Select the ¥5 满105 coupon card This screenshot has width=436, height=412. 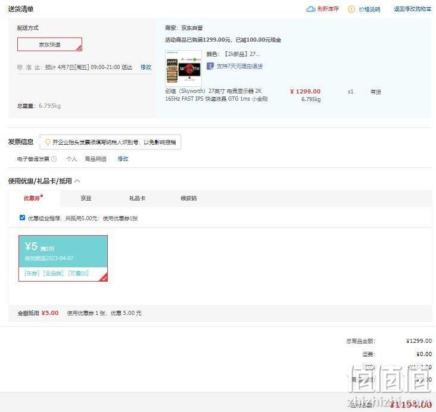click(x=63, y=258)
